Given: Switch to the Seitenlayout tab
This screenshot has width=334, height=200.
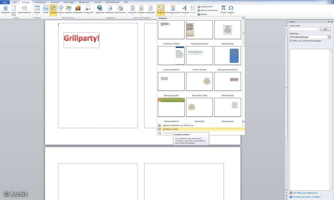Looking at the screenshot, I should click(40, 2).
